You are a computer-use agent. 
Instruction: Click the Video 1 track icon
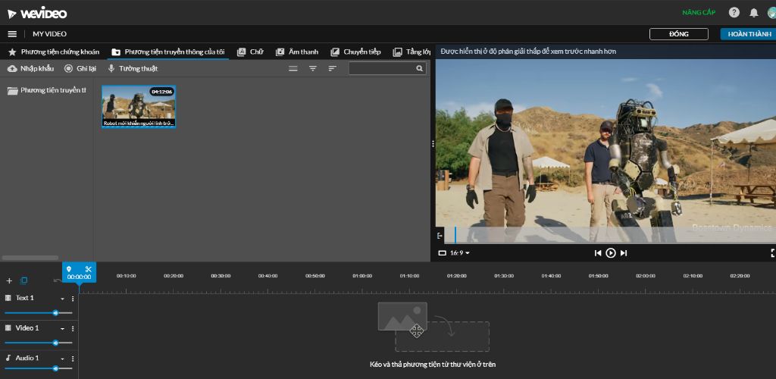click(x=8, y=328)
